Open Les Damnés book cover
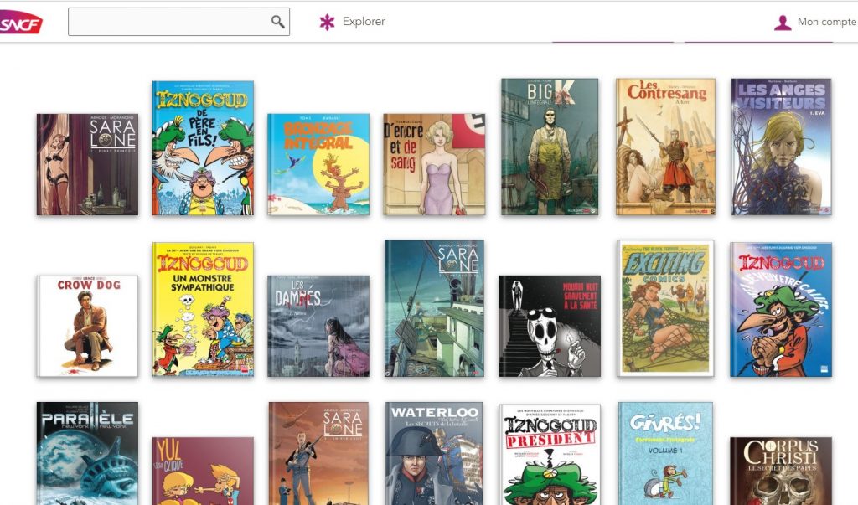The width and height of the screenshot is (858, 505). point(318,326)
